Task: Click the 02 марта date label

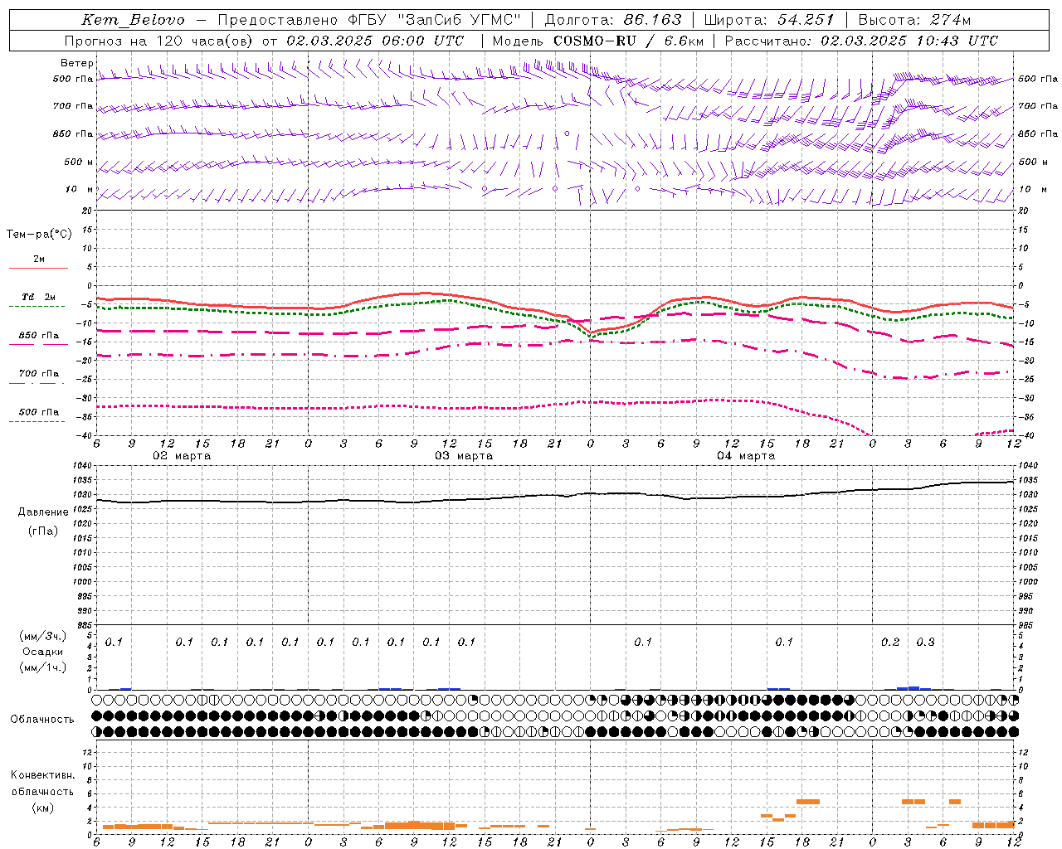Action: pos(182,456)
